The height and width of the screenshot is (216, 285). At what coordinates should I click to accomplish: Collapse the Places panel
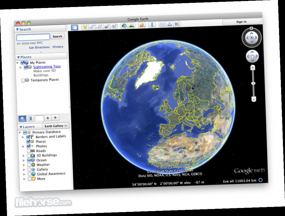(x=18, y=57)
